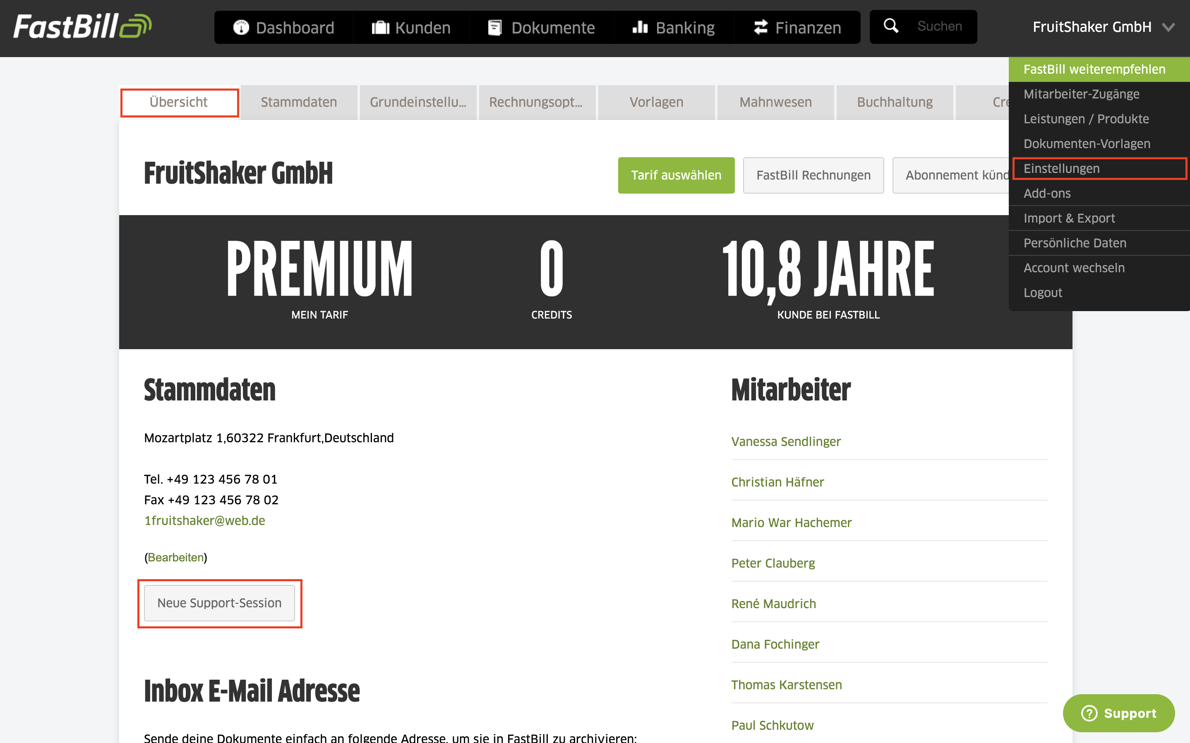Switch to the Vorlagen tab

coord(656,102)
